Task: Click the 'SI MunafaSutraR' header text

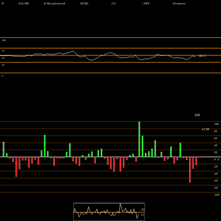Action: 54,4
